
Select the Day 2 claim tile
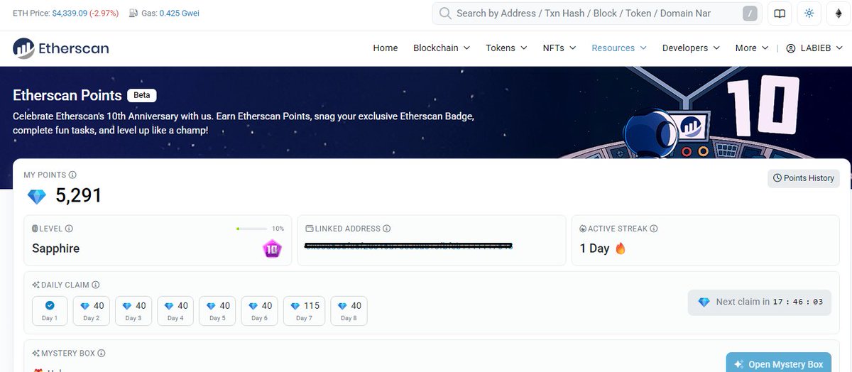coord(92,310)
